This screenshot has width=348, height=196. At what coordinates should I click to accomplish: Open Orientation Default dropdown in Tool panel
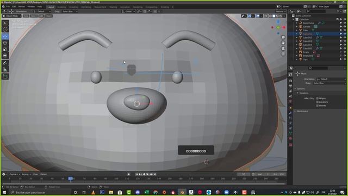click(x=331, y=79)
